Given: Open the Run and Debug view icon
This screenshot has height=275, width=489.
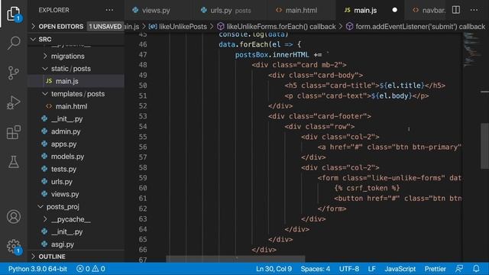Looking at the screenshot, I should click(14, 103).
